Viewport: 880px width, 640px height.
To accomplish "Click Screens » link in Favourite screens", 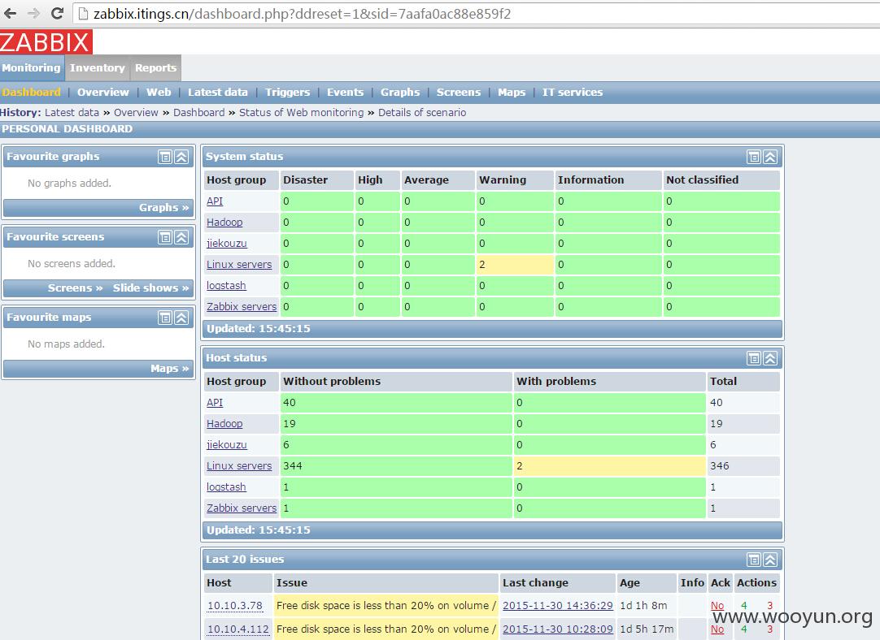I will 75,288.
